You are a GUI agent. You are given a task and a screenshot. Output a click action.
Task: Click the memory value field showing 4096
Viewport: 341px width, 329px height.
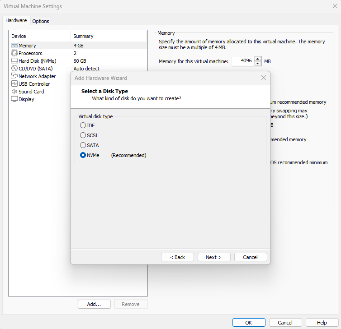click(x=243, y=61)
